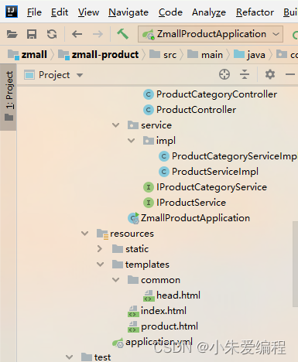
Task: Click the IntelliJ IDEA logo icon
Action: [x=12, y=12]
